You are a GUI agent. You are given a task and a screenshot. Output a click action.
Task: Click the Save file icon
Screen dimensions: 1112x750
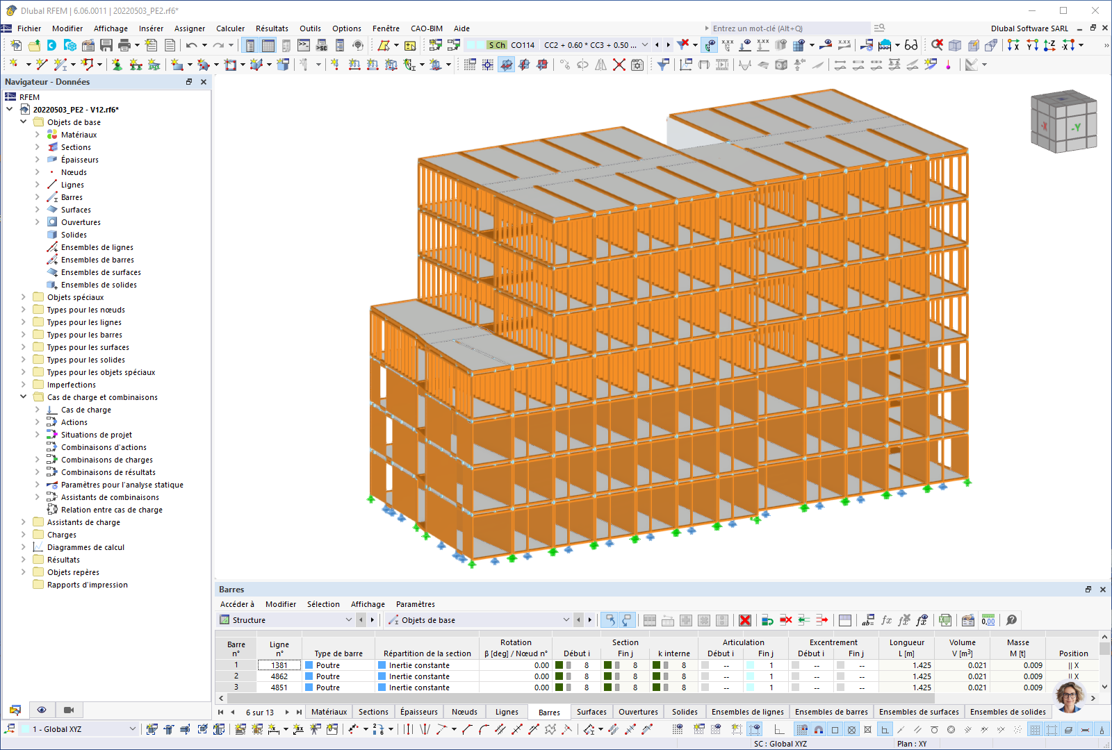point(106,45)
